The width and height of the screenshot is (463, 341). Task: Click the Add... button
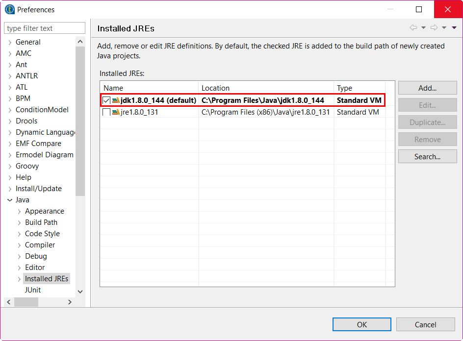tap(427, 88)
